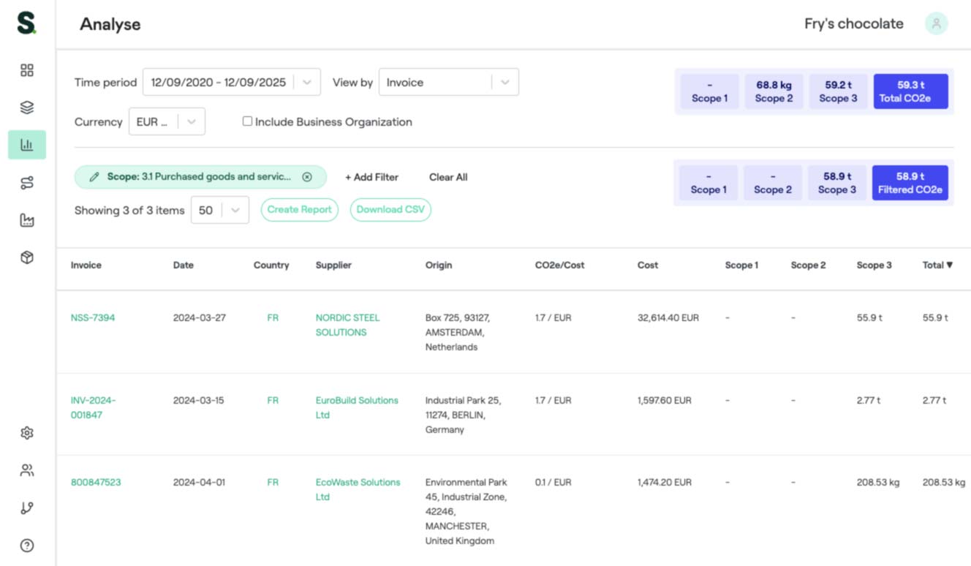
Task: Remove the Scope filter with x icon
Action: [307, 177]
